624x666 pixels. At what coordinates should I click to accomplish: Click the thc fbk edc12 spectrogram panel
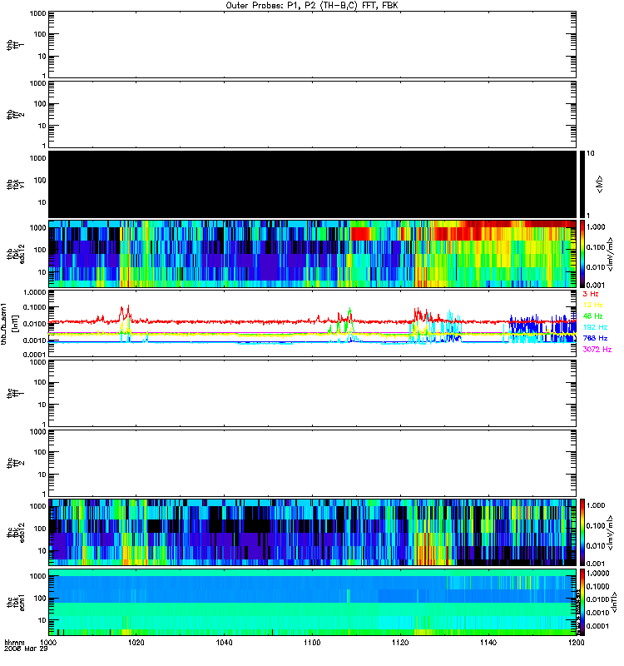click(x=313, y=533)
